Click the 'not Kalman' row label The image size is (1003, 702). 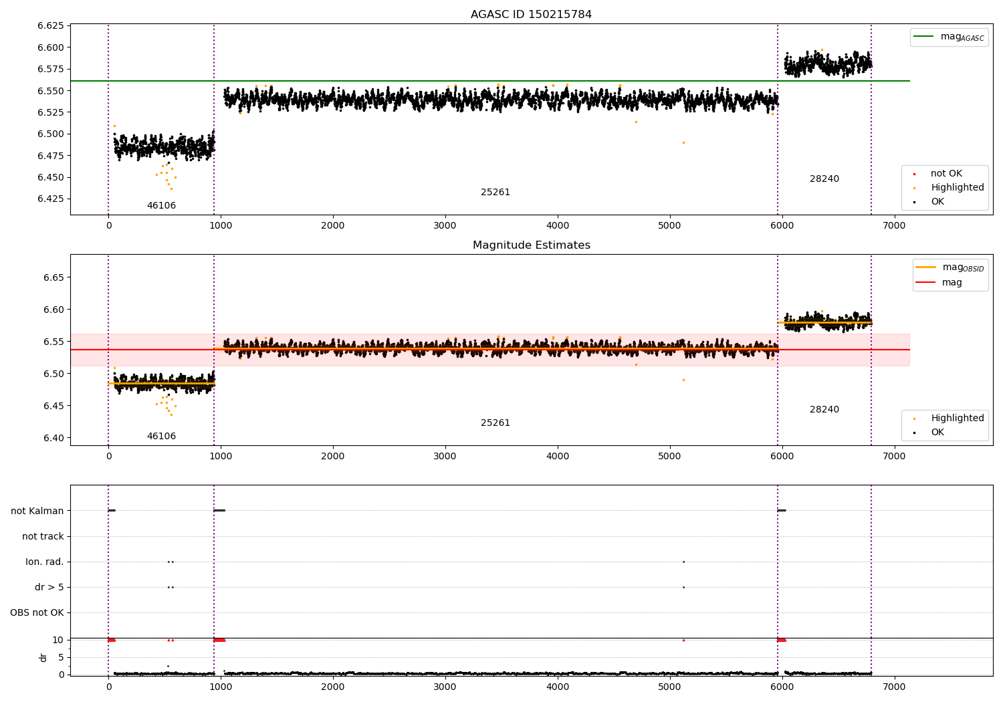click(x=37, y=511)
